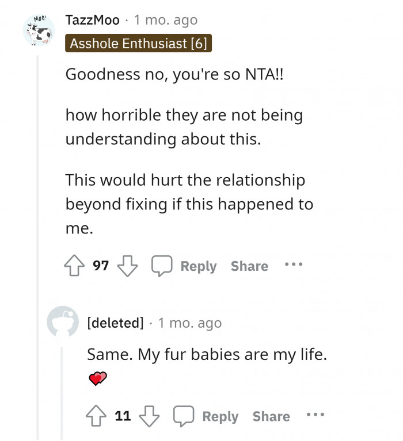Reply to TazzMoo's NTA comment

185,266
